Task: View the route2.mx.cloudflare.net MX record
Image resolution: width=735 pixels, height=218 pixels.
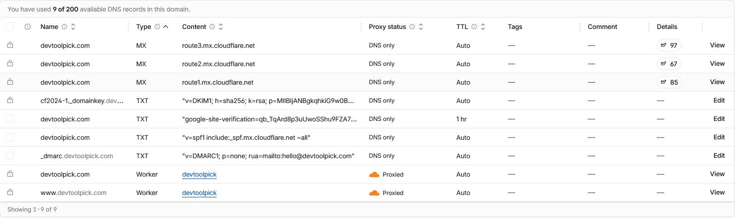Action: (x=717, y=63)
